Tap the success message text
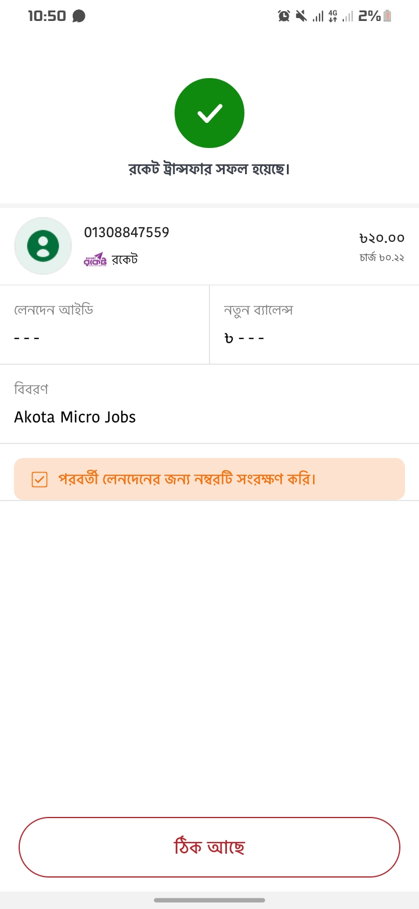Image resolution: width=419 pixels, height=909 pixels. [210, 169]
